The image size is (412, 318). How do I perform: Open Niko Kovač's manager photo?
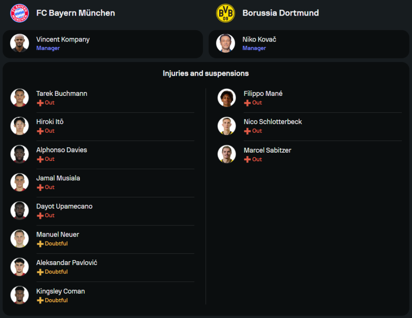coord(226,43)
